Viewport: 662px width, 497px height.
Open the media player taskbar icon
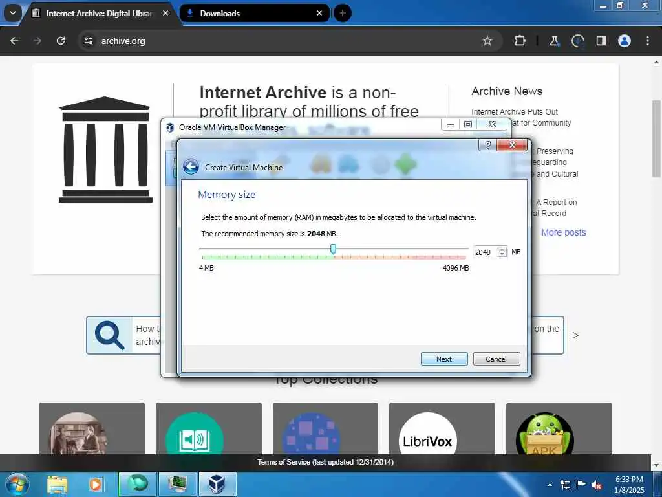96,485
